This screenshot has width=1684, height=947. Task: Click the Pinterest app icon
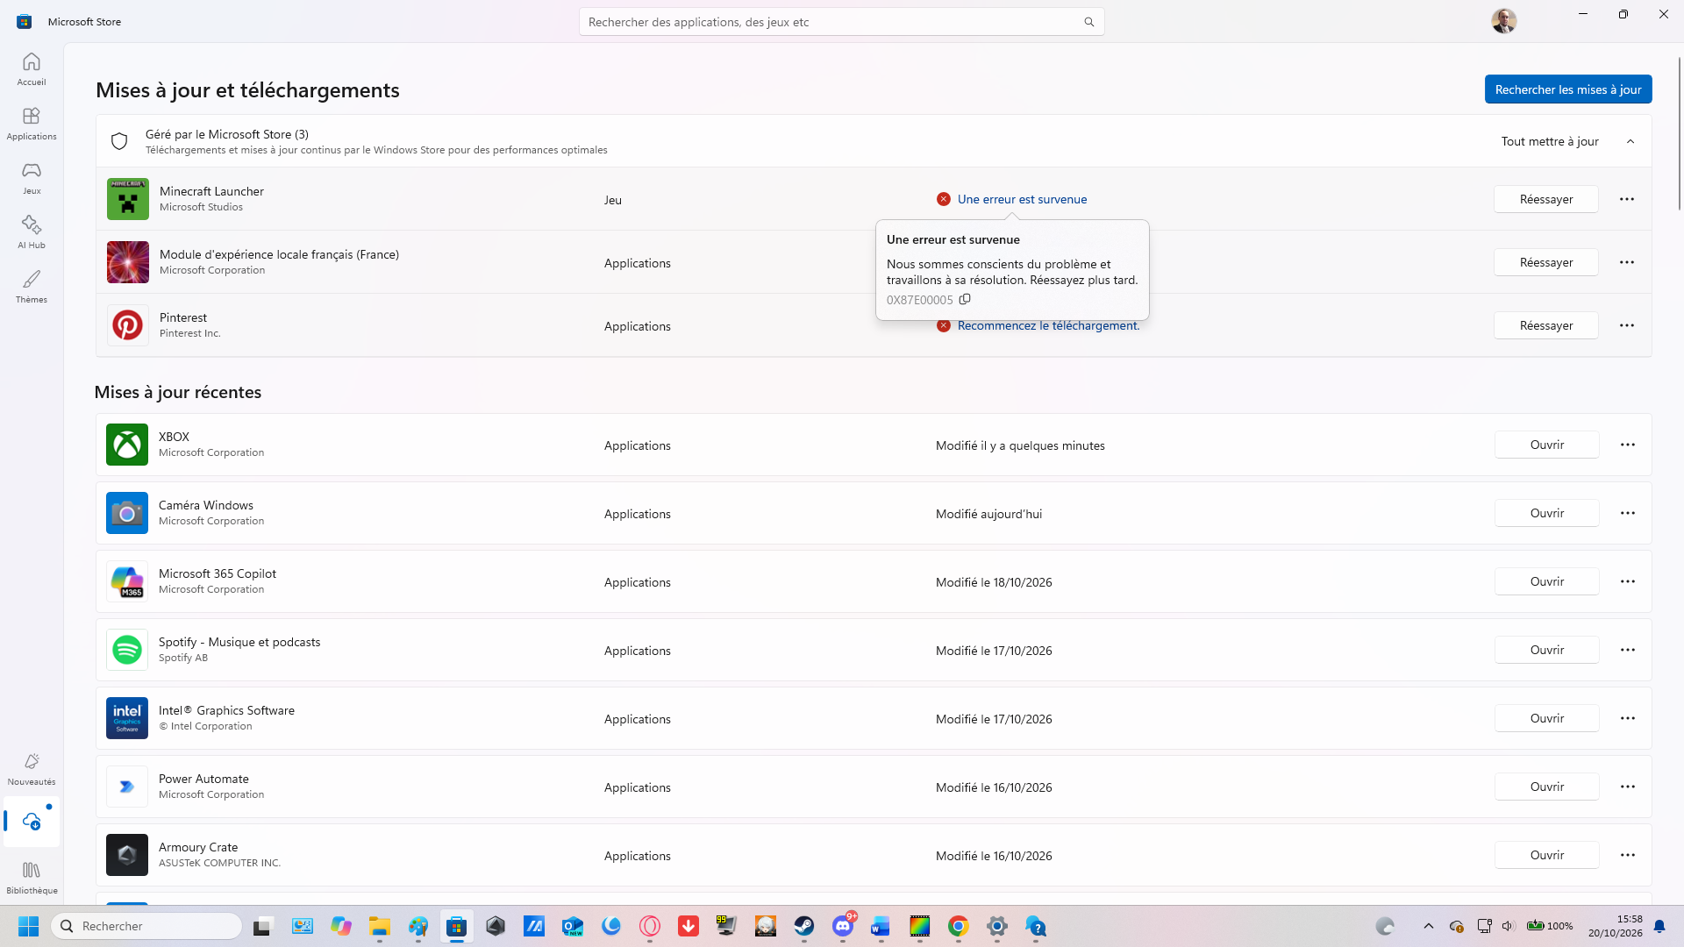click(x=128, y=325)
